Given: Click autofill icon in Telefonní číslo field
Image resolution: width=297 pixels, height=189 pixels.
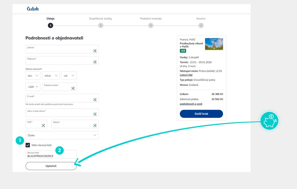Looking at the screenshot, I should (x=73, y=88).
